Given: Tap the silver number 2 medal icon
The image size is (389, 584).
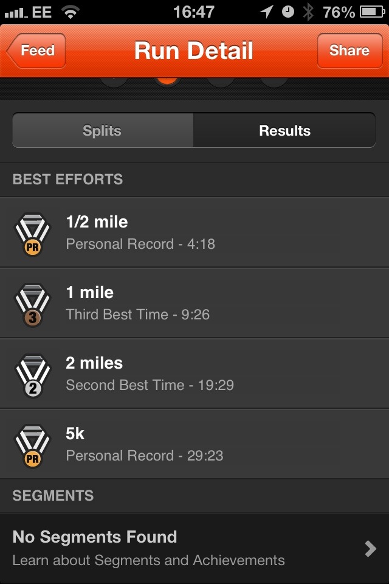Looking at the screenshot, I should tap(32, 375).
